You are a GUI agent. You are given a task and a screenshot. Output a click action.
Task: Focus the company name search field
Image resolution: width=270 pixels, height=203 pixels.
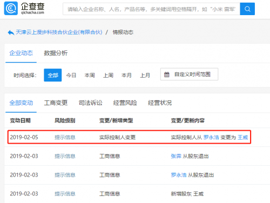click(x=151, y=9)
